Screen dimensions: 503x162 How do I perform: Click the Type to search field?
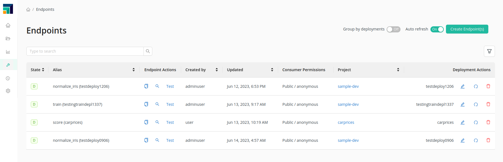(x=85, y=51)
